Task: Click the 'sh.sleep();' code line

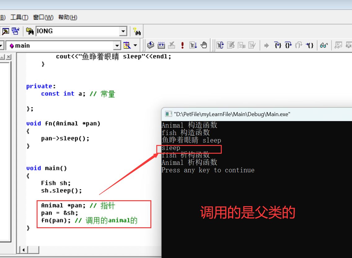Action: click(x=61, y=191)
